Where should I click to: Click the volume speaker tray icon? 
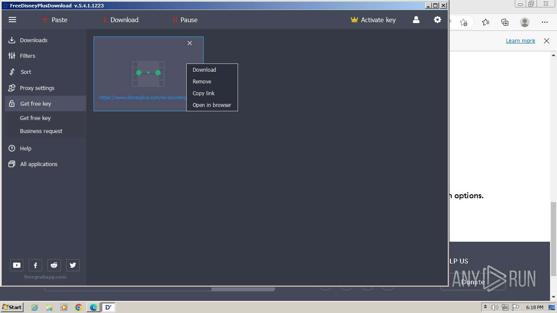[495, 307]
